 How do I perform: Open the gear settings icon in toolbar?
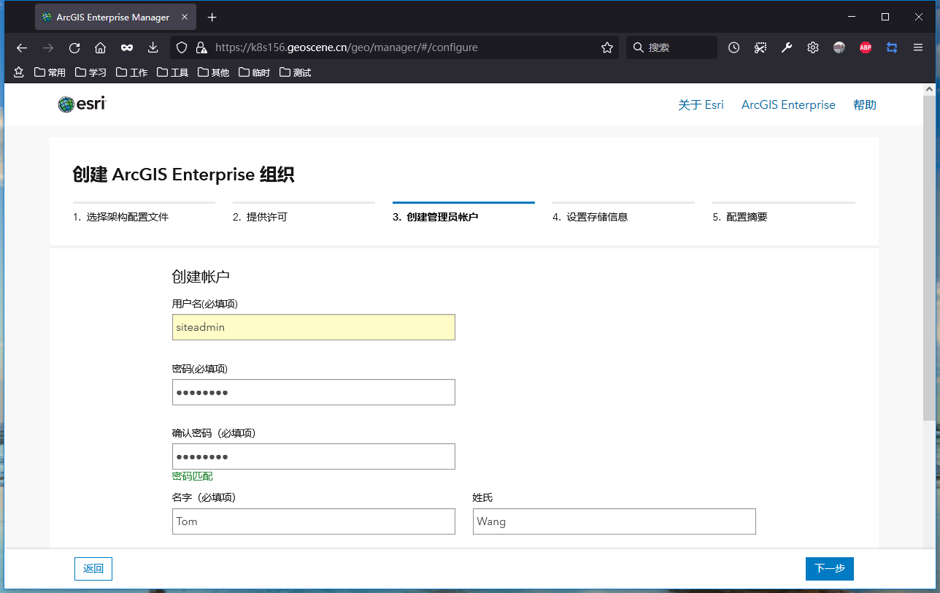[x=813, y=47]
